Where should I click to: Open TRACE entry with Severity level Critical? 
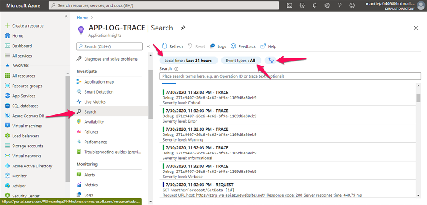[288, 97]
